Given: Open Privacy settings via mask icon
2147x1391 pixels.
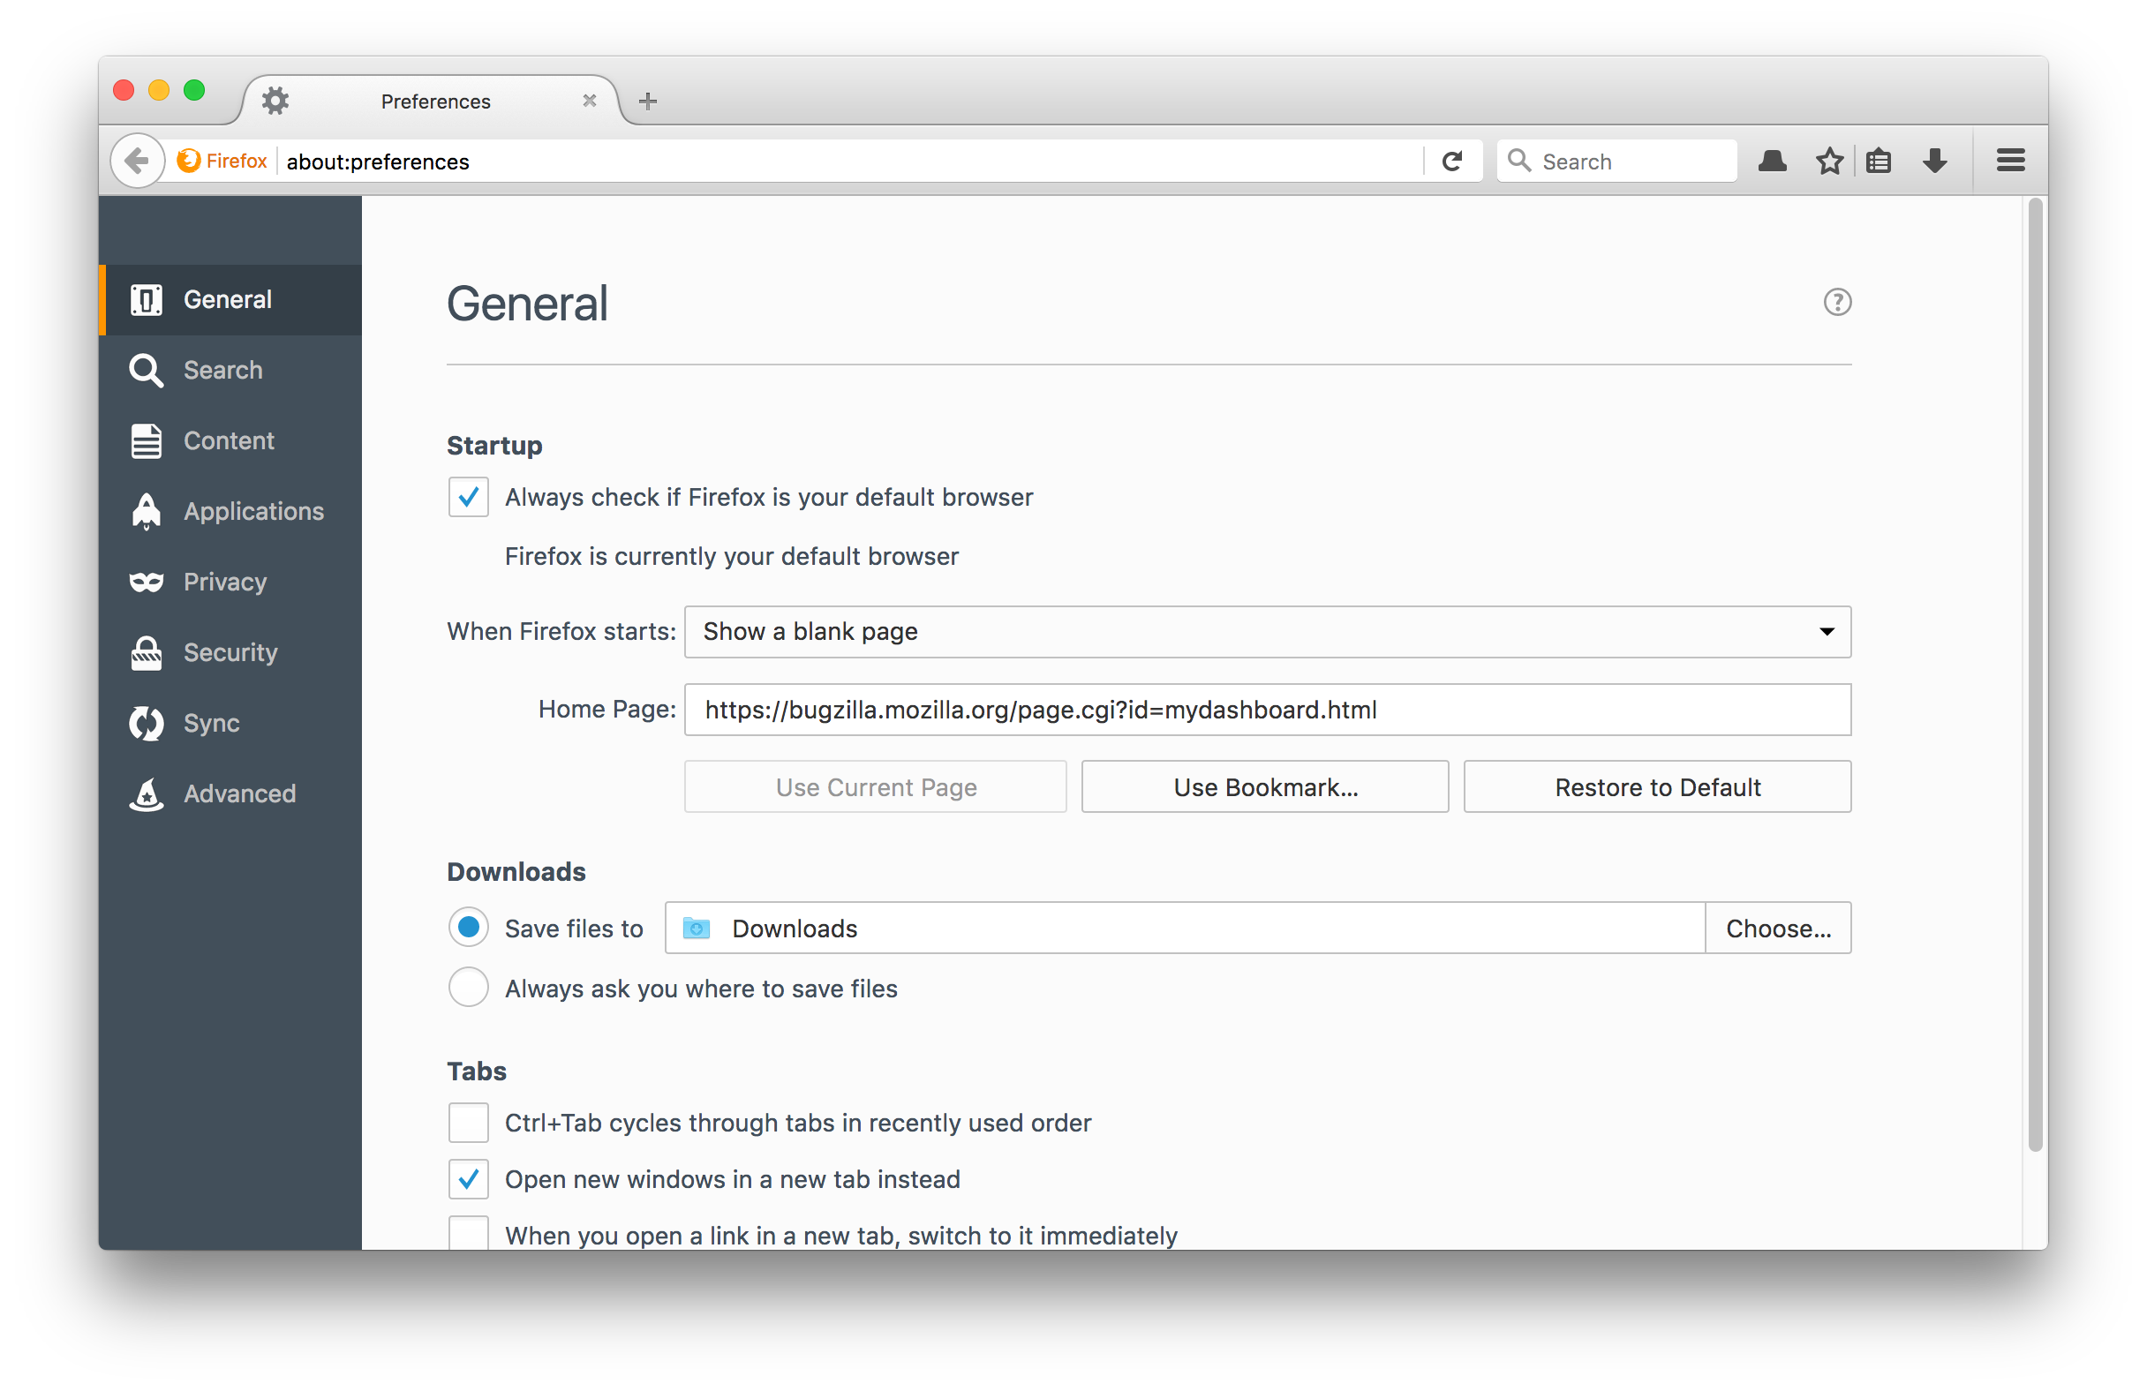Looking at the screenshot, I should [x=147, y=582].
